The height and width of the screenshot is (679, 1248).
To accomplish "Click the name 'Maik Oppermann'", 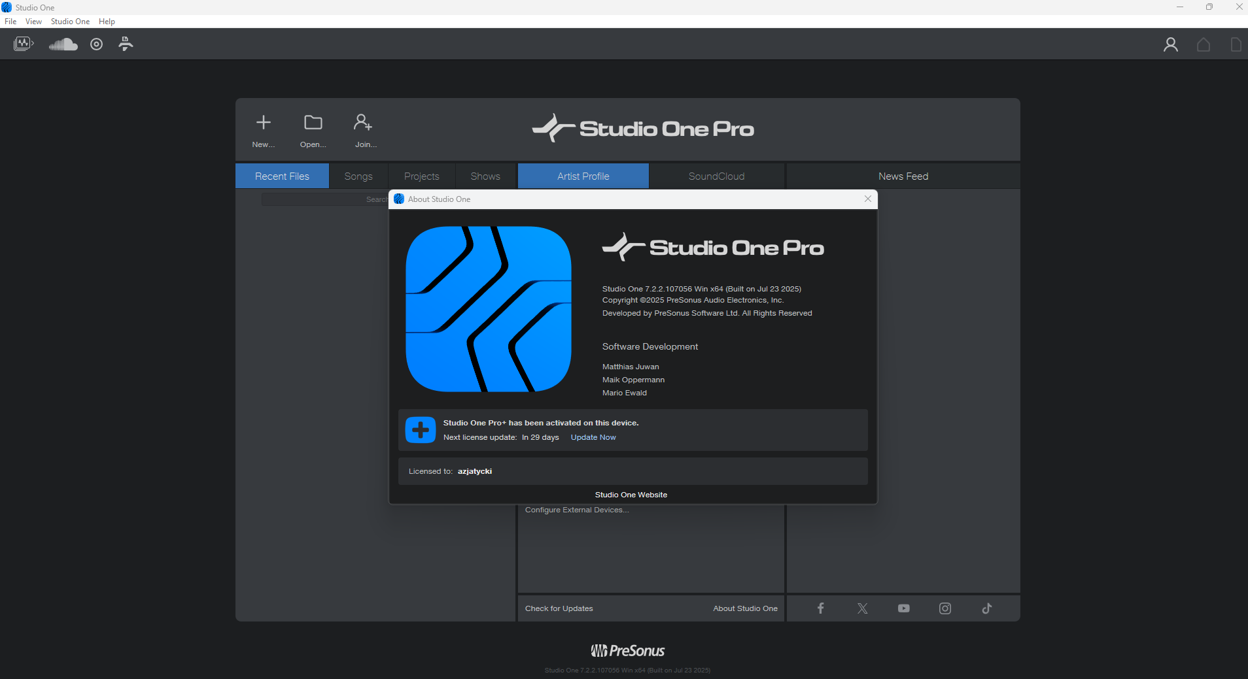I will 633,380.
